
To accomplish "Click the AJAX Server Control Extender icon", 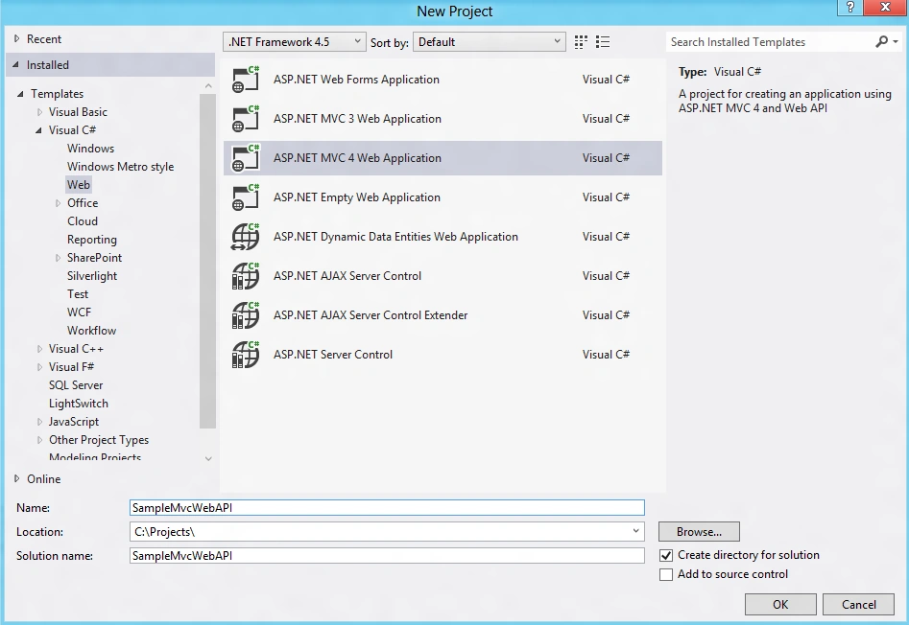I will (245, 315).
